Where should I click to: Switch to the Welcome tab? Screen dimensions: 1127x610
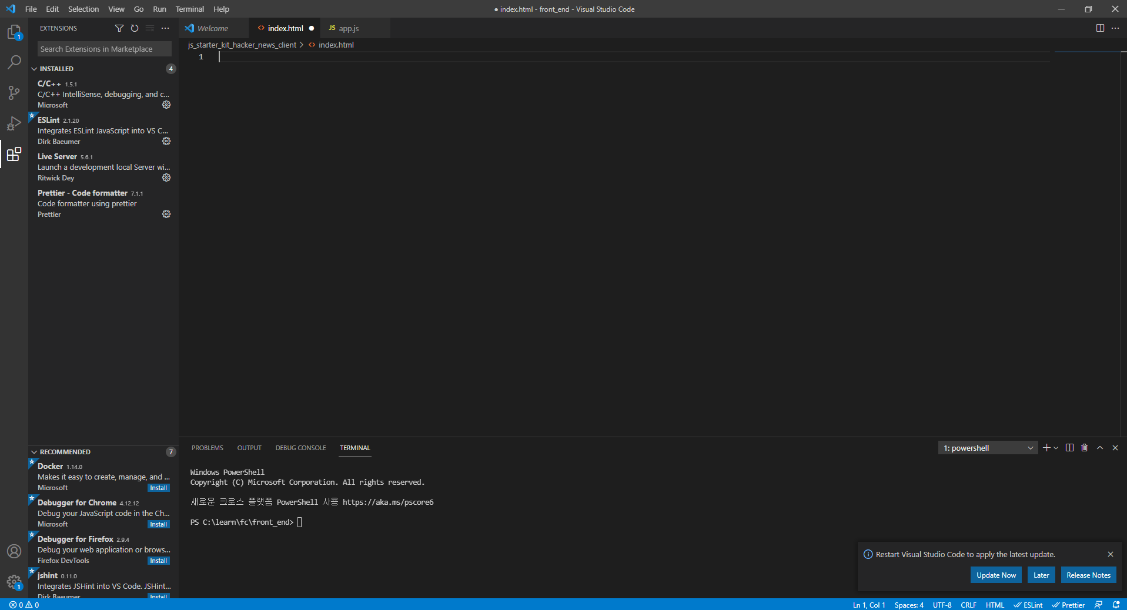click(213, 28)
